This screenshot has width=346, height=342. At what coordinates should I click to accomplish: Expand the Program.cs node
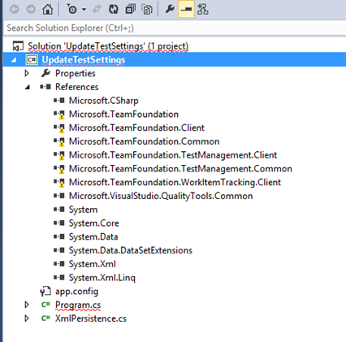coord(27,305)
